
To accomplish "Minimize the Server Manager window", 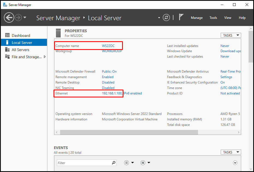I will coord(222,5).
